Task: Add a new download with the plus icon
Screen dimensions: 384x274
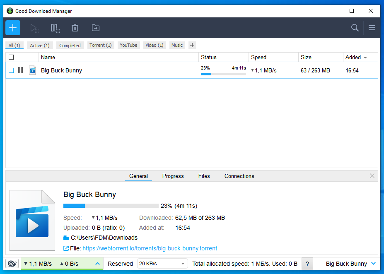Action: click(12, 28)
